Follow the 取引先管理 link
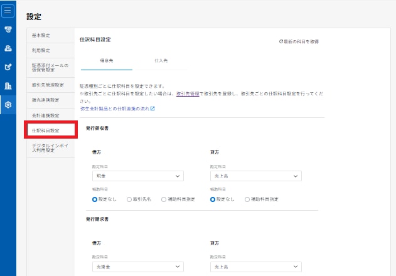 point(188,93)
